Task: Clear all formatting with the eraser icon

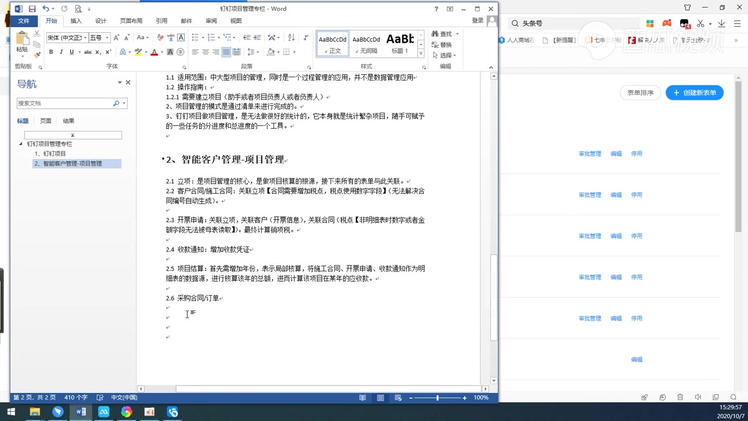Action: [x=160, y=37]
